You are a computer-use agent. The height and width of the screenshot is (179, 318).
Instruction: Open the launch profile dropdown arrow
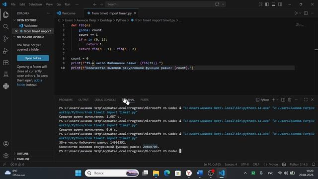pos(277,100)
